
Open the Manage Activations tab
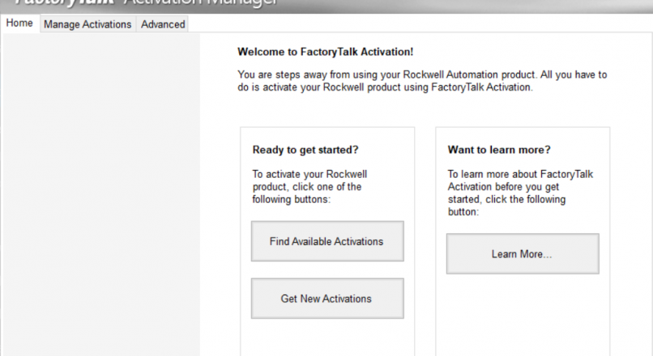87,24
